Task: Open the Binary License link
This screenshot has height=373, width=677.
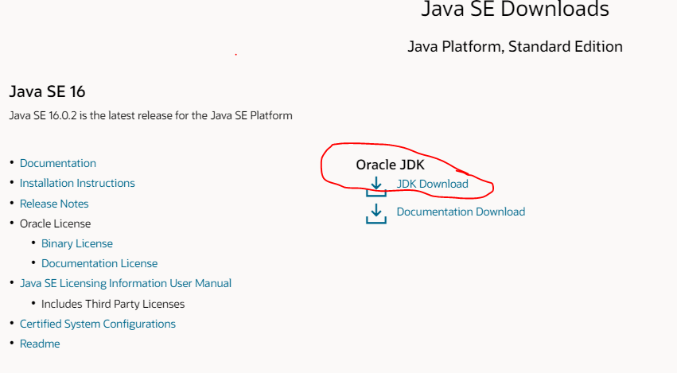Action: 77,243
